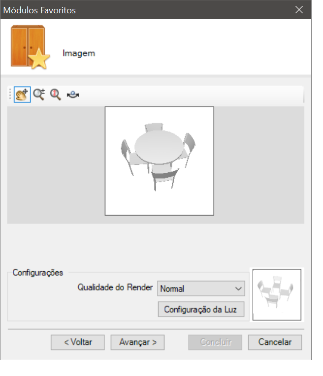
Task: Click the Concluir button
Action: point(215,342)
